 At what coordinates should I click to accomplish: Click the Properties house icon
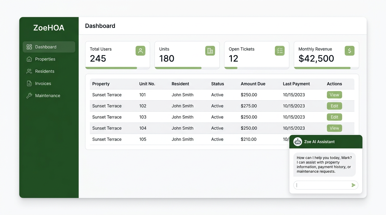coord(29,59)
